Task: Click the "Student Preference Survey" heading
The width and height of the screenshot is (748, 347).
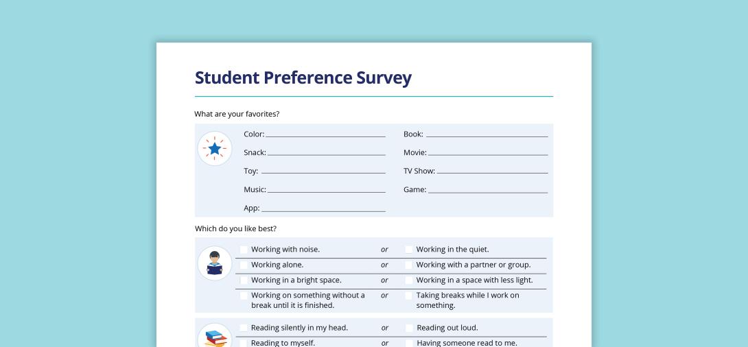Action: [x=303, y=77]
